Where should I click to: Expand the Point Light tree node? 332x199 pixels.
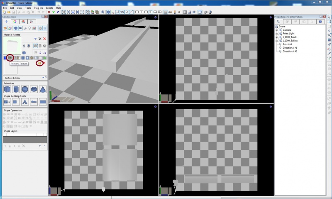click(x=276, y=34)
